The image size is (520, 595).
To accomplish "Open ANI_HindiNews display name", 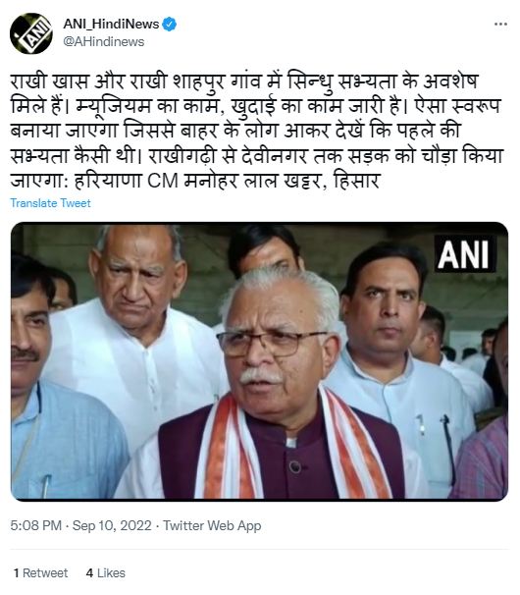I will [x=111, y=25].
